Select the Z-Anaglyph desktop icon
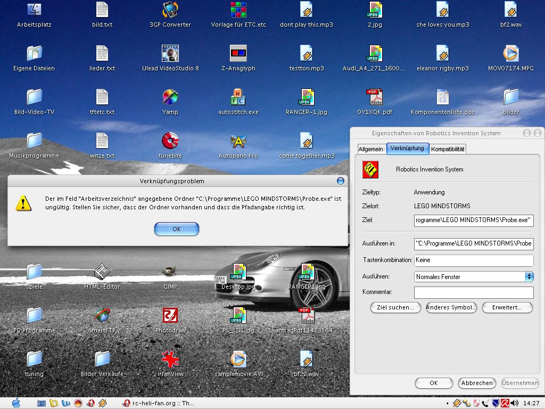 (x=238, y=54)
